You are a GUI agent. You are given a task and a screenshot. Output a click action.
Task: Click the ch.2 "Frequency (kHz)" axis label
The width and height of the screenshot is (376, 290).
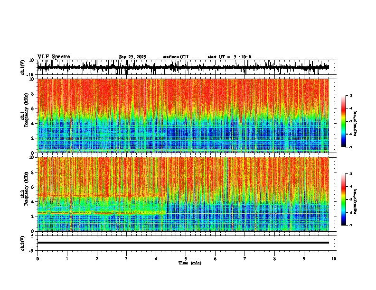[x=27, y=189]
